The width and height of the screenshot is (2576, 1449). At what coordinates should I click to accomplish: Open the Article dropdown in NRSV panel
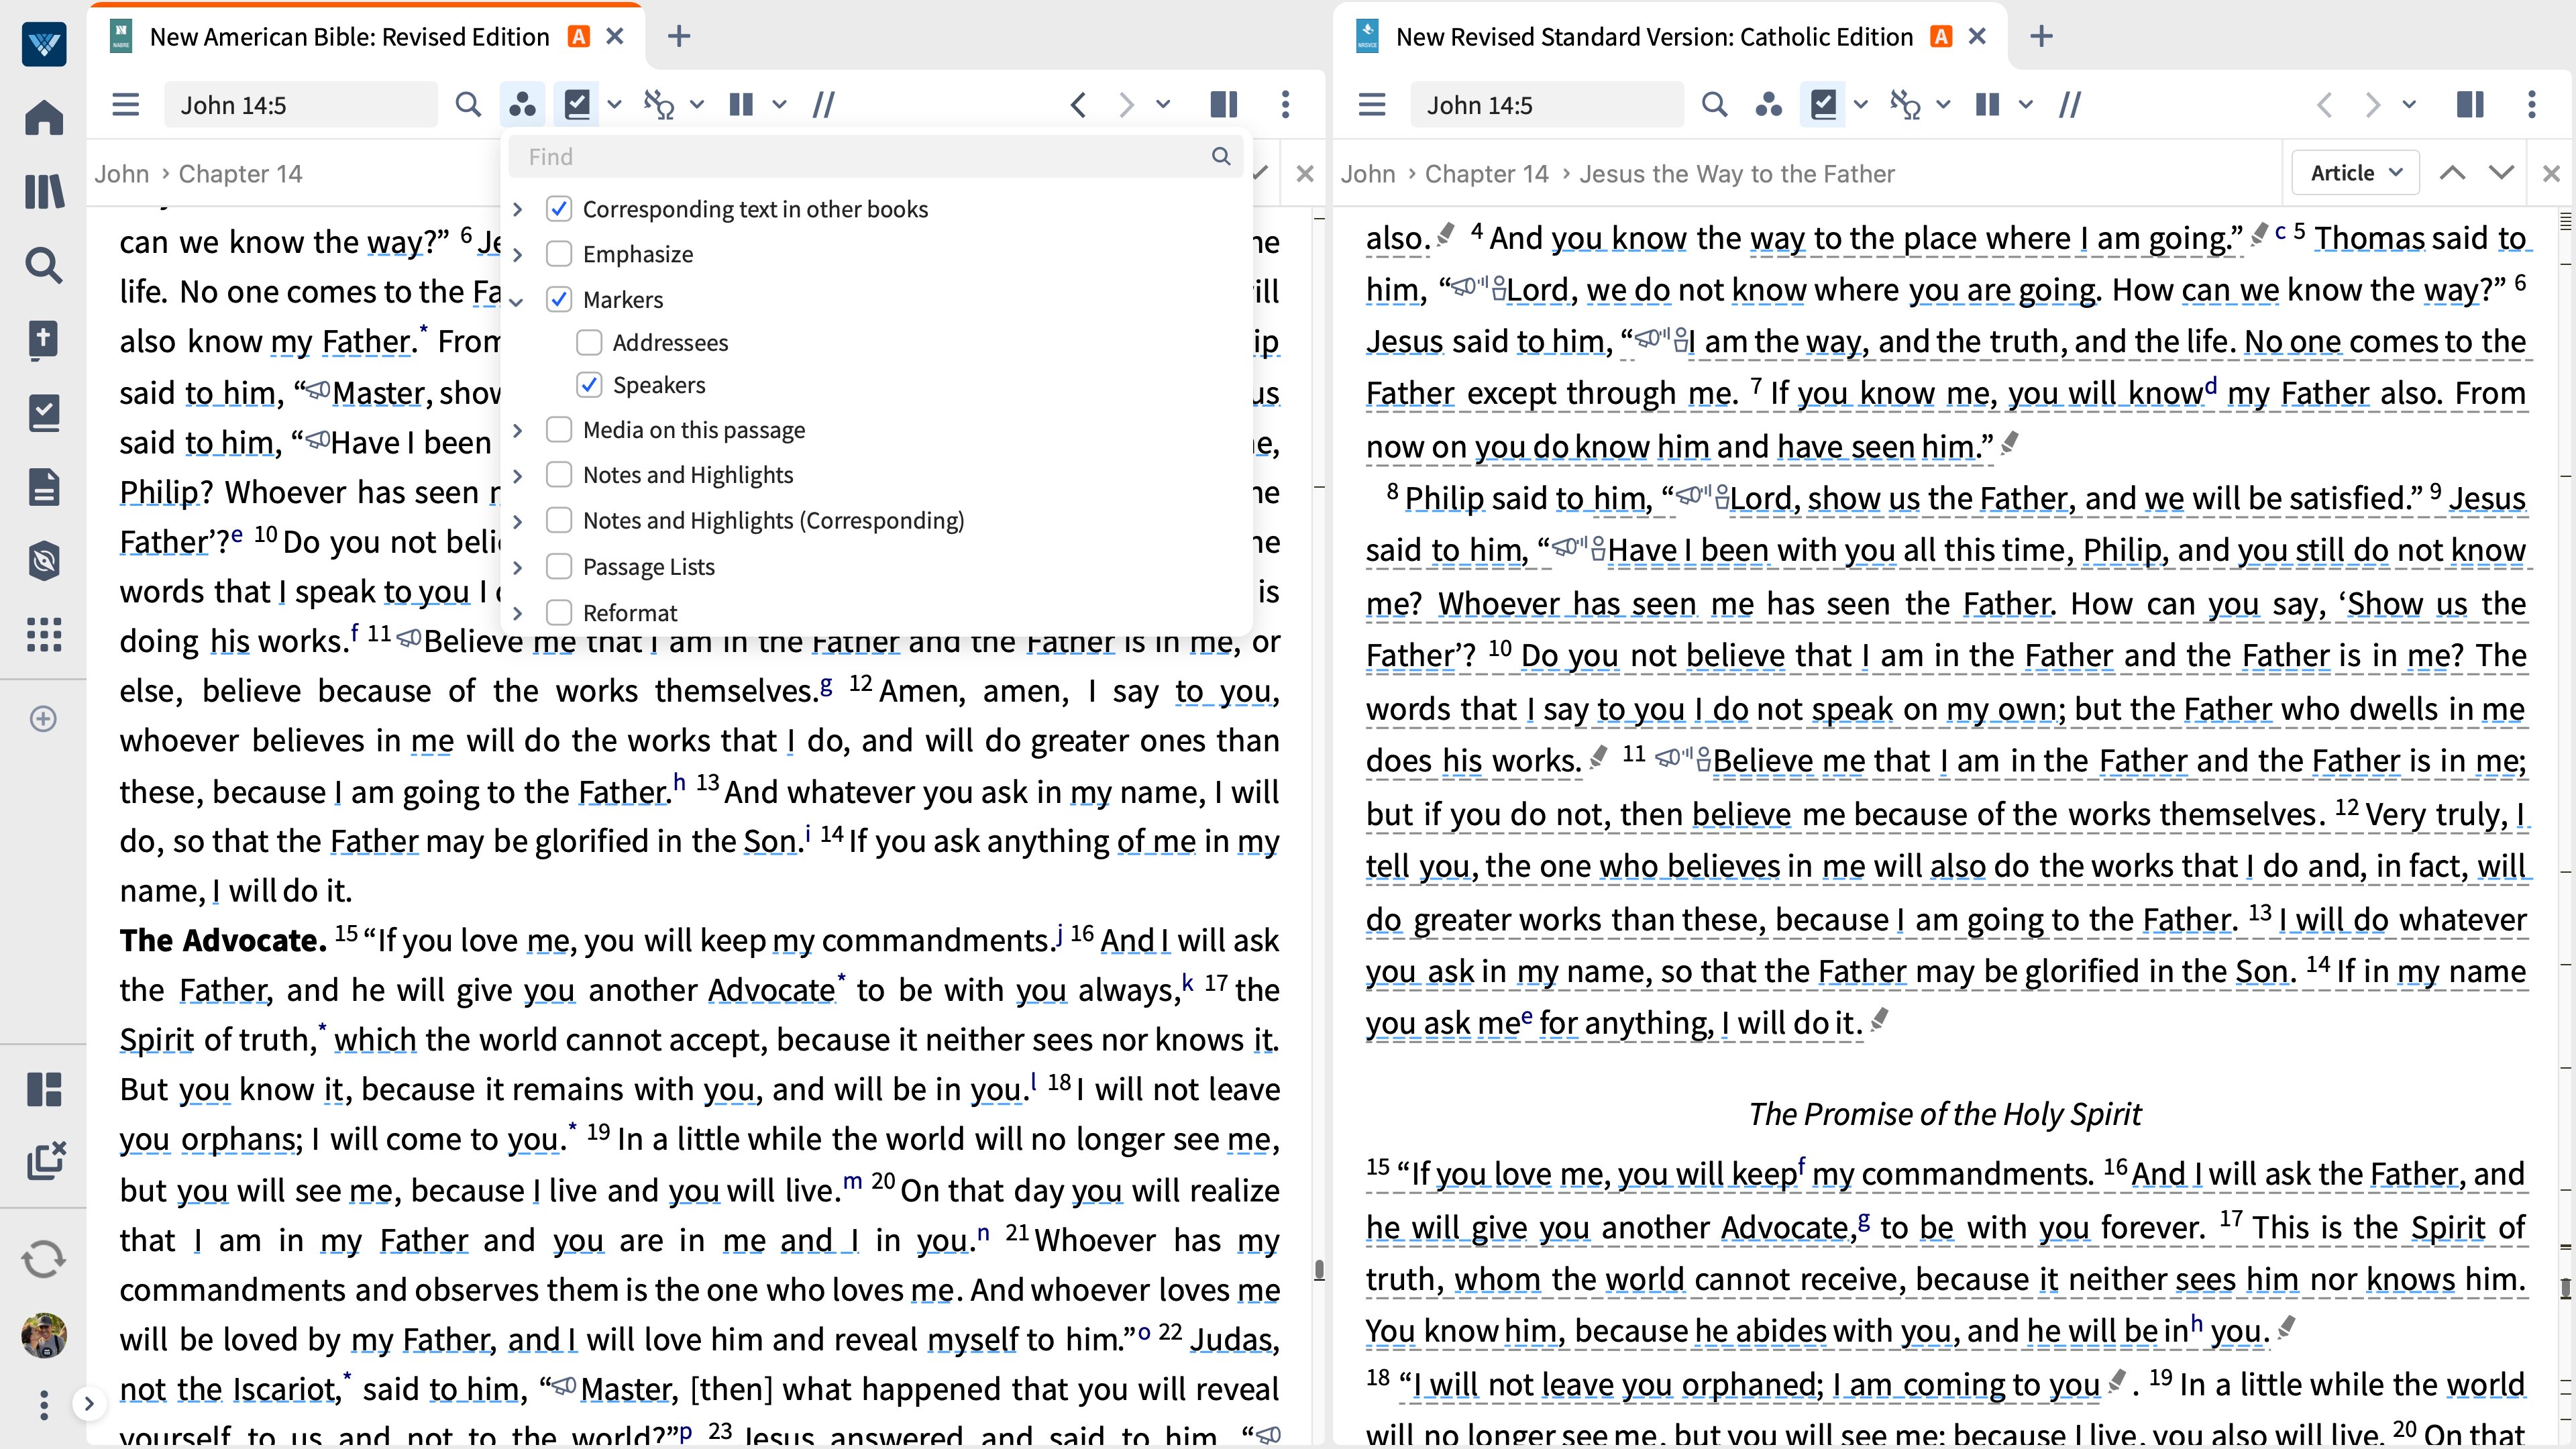pos(2356,173)
